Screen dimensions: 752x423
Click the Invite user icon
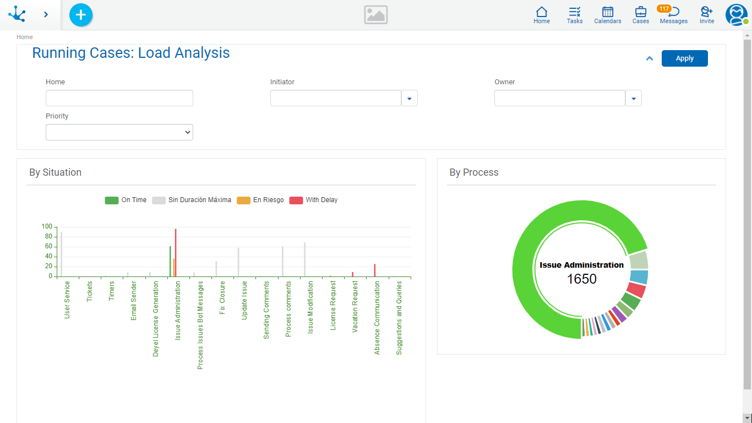pyautogui.click(x=707, y=15)
